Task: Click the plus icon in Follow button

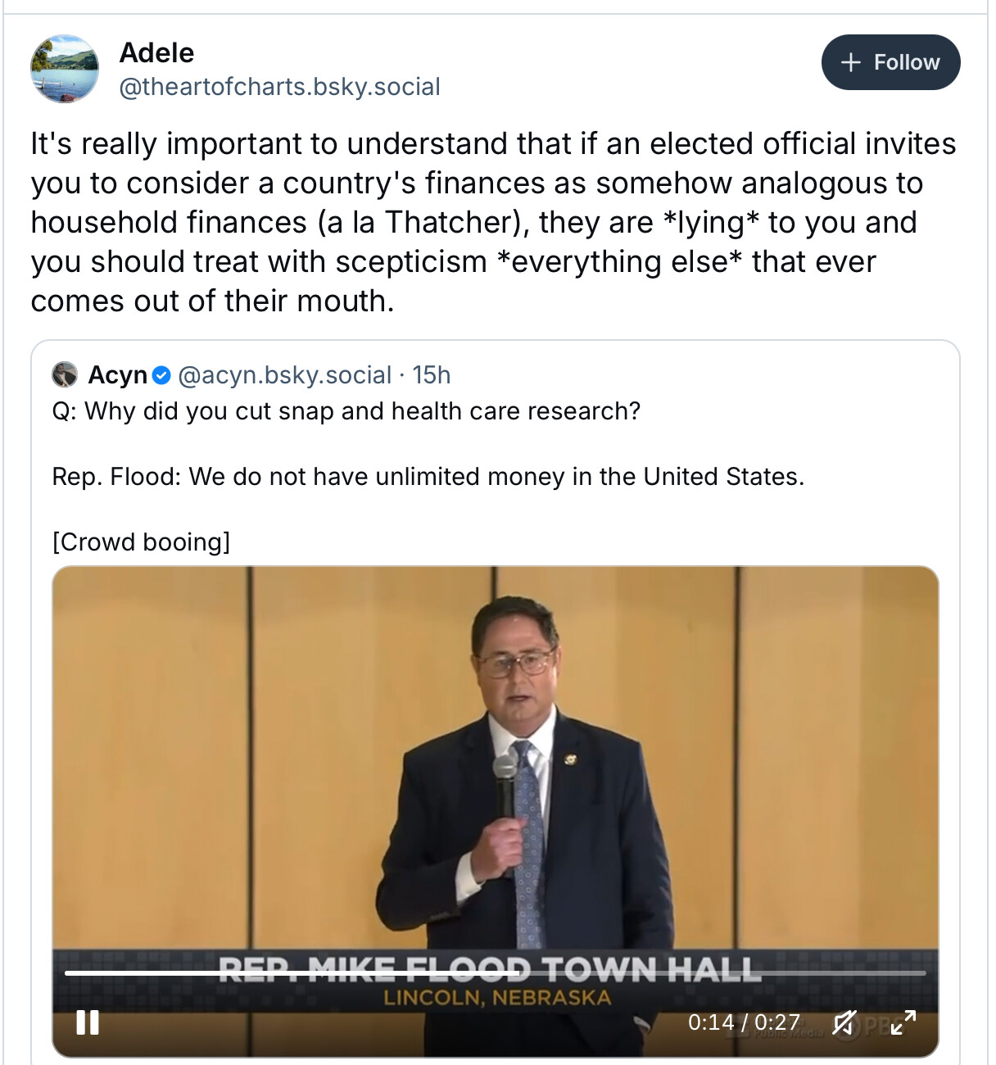Action: 851,62
